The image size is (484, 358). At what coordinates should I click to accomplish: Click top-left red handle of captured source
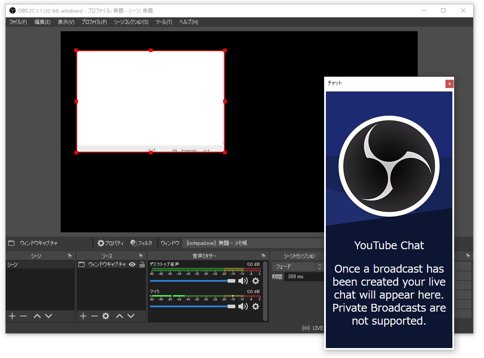pos(76,50)
